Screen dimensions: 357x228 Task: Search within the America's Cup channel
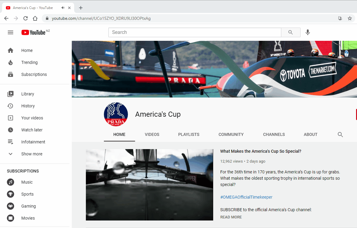click(x=340, y=134)
